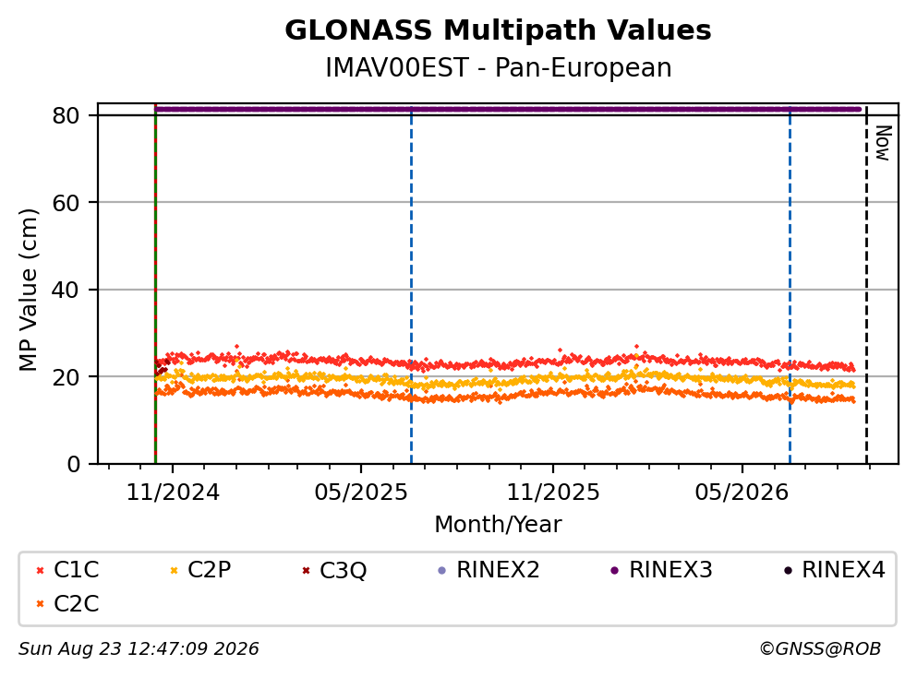Click the GLONASS Multipath Values title
917x677 pixels.
pos(498,30)
